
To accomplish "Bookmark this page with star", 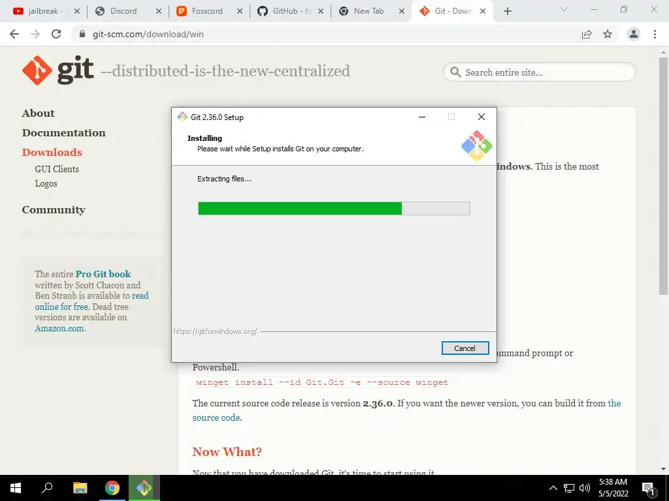I will point(608,34).
